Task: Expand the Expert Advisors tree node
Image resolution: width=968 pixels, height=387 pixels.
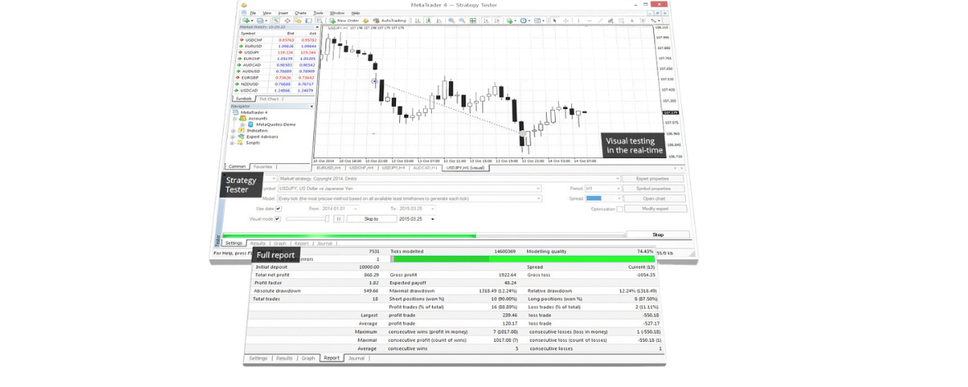Action: pos(234,137)
